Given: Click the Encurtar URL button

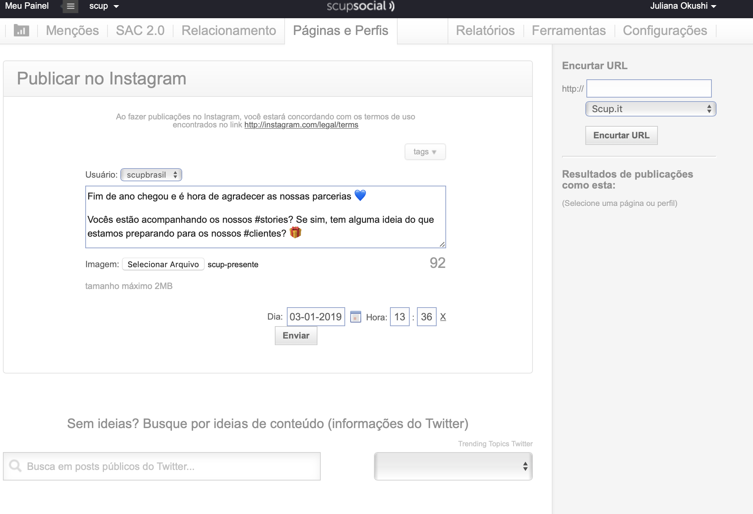Looking at the screenshot, I should click(x=621, y=135).
